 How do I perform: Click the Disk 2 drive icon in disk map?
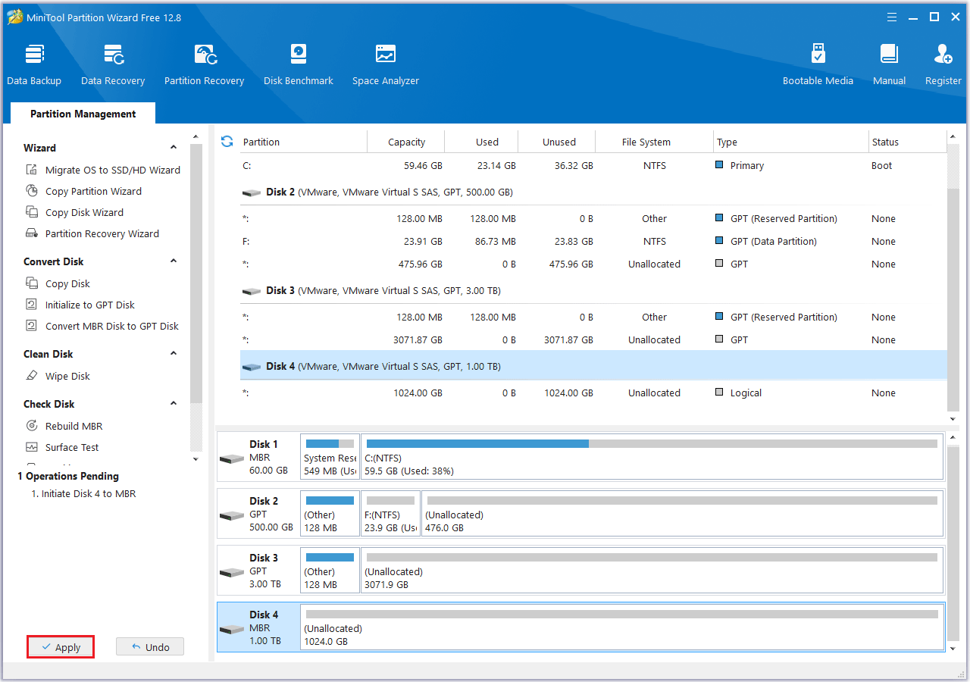pos(231,516)
